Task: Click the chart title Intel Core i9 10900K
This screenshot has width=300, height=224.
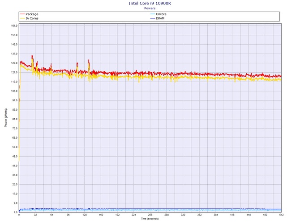Action: [150, 3]
